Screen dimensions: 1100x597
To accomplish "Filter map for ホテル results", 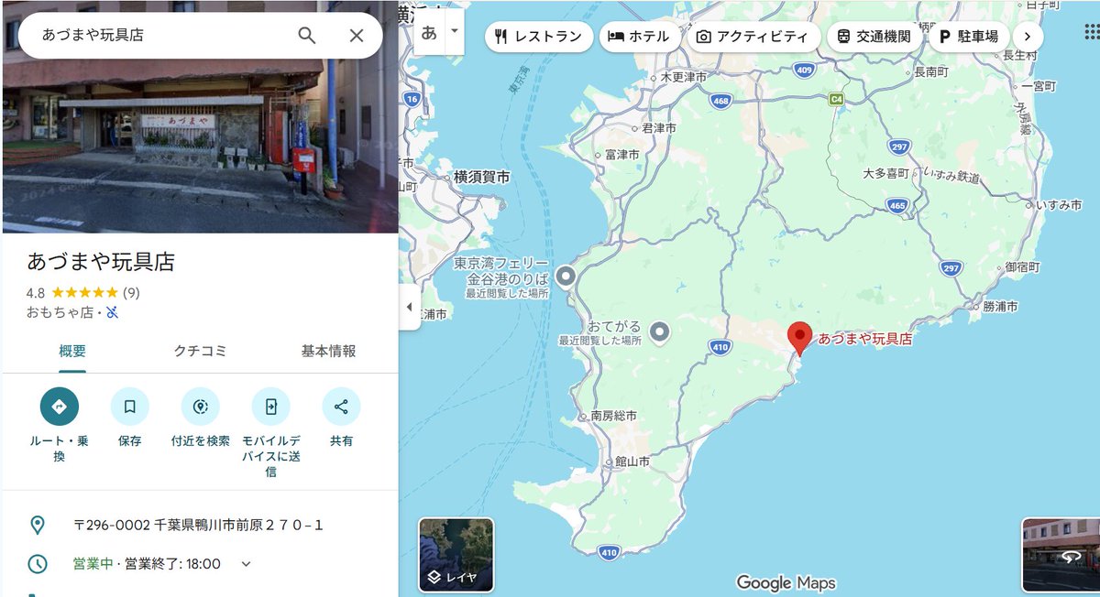I will click(x=639, y=36).
